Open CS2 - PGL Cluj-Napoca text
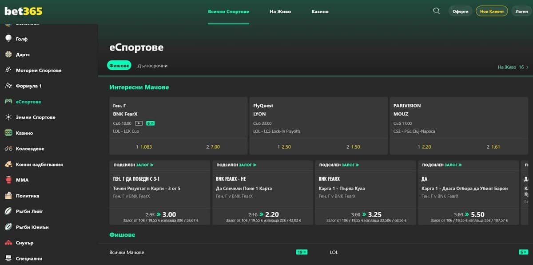533x265 pixels. pyautogui.click(x=414, y=131)
